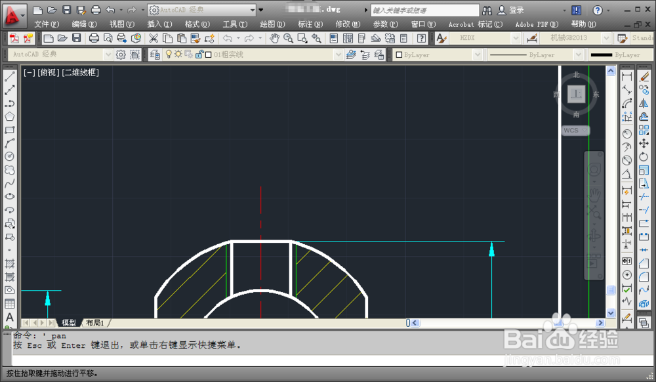Click the Dimension Style icon
Image resolution: width=656 pixels, height=382 pixels.
pos(532,39)
